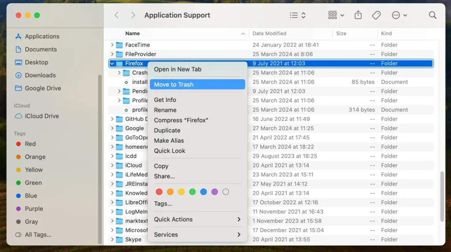This screenshot has width=451, height=252.
Task: Open Downloads in the sidebar
Action: (x=40, y=75)
